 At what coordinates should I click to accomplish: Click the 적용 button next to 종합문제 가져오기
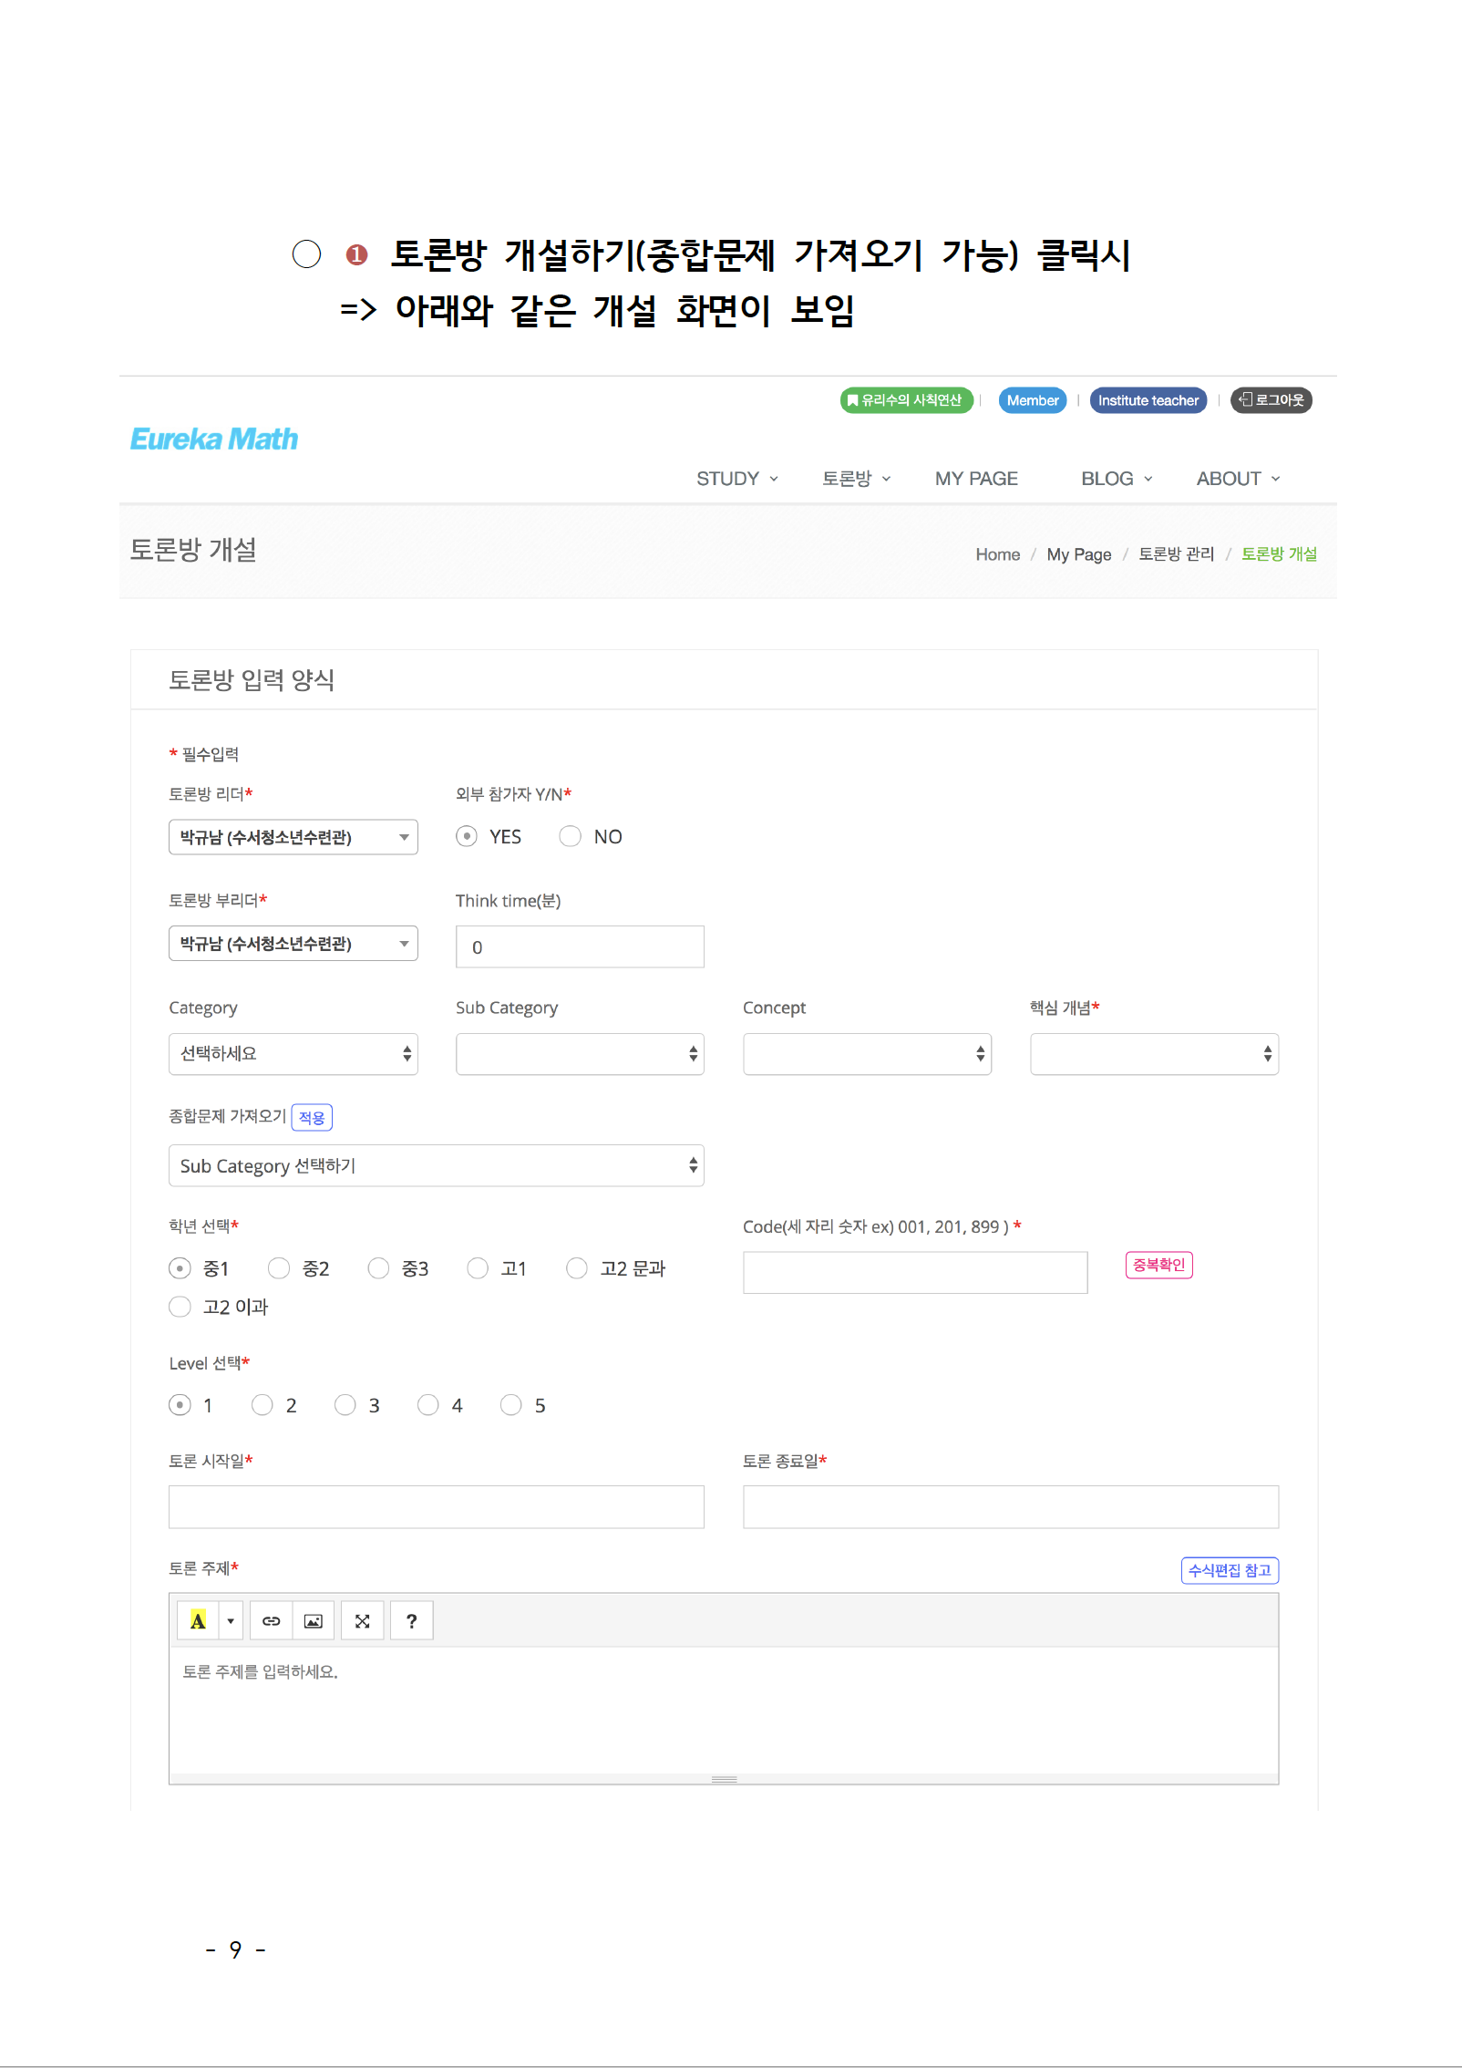point(312,1117)
